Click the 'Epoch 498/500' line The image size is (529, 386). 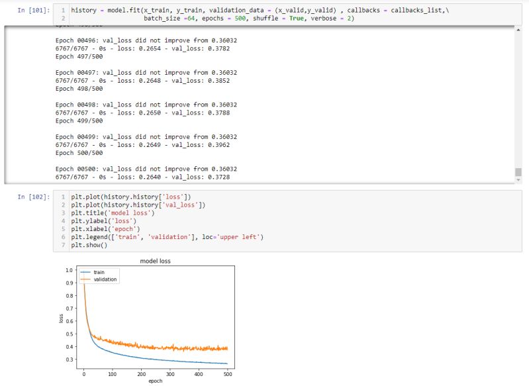79,89
